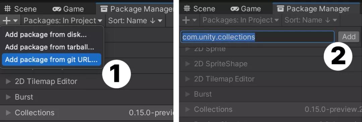Select 'Add package from git URL...'
Image resolution: width=362 pixels, height=122 pixels.
tap(52, 59)
